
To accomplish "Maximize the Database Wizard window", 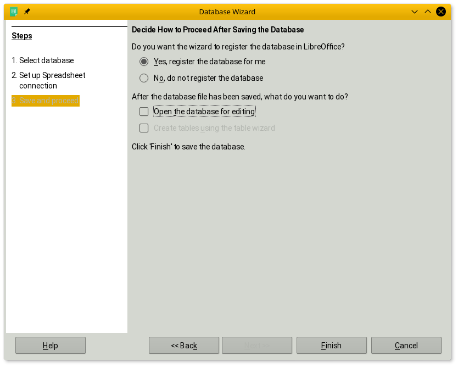I will [428, 12].
